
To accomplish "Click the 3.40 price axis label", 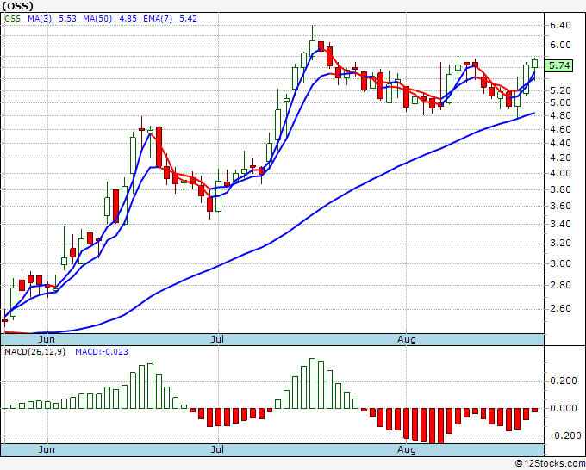I will point(560,225).
